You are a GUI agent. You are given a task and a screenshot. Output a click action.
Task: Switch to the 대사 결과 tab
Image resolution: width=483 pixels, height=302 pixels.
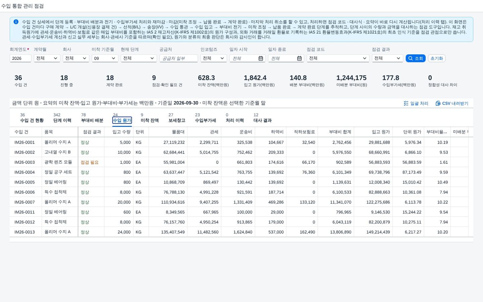(263, 118)
